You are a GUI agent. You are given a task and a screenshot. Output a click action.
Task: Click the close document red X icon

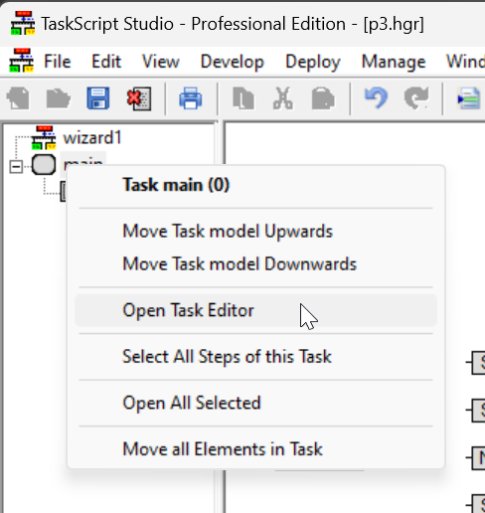(139, 98)
